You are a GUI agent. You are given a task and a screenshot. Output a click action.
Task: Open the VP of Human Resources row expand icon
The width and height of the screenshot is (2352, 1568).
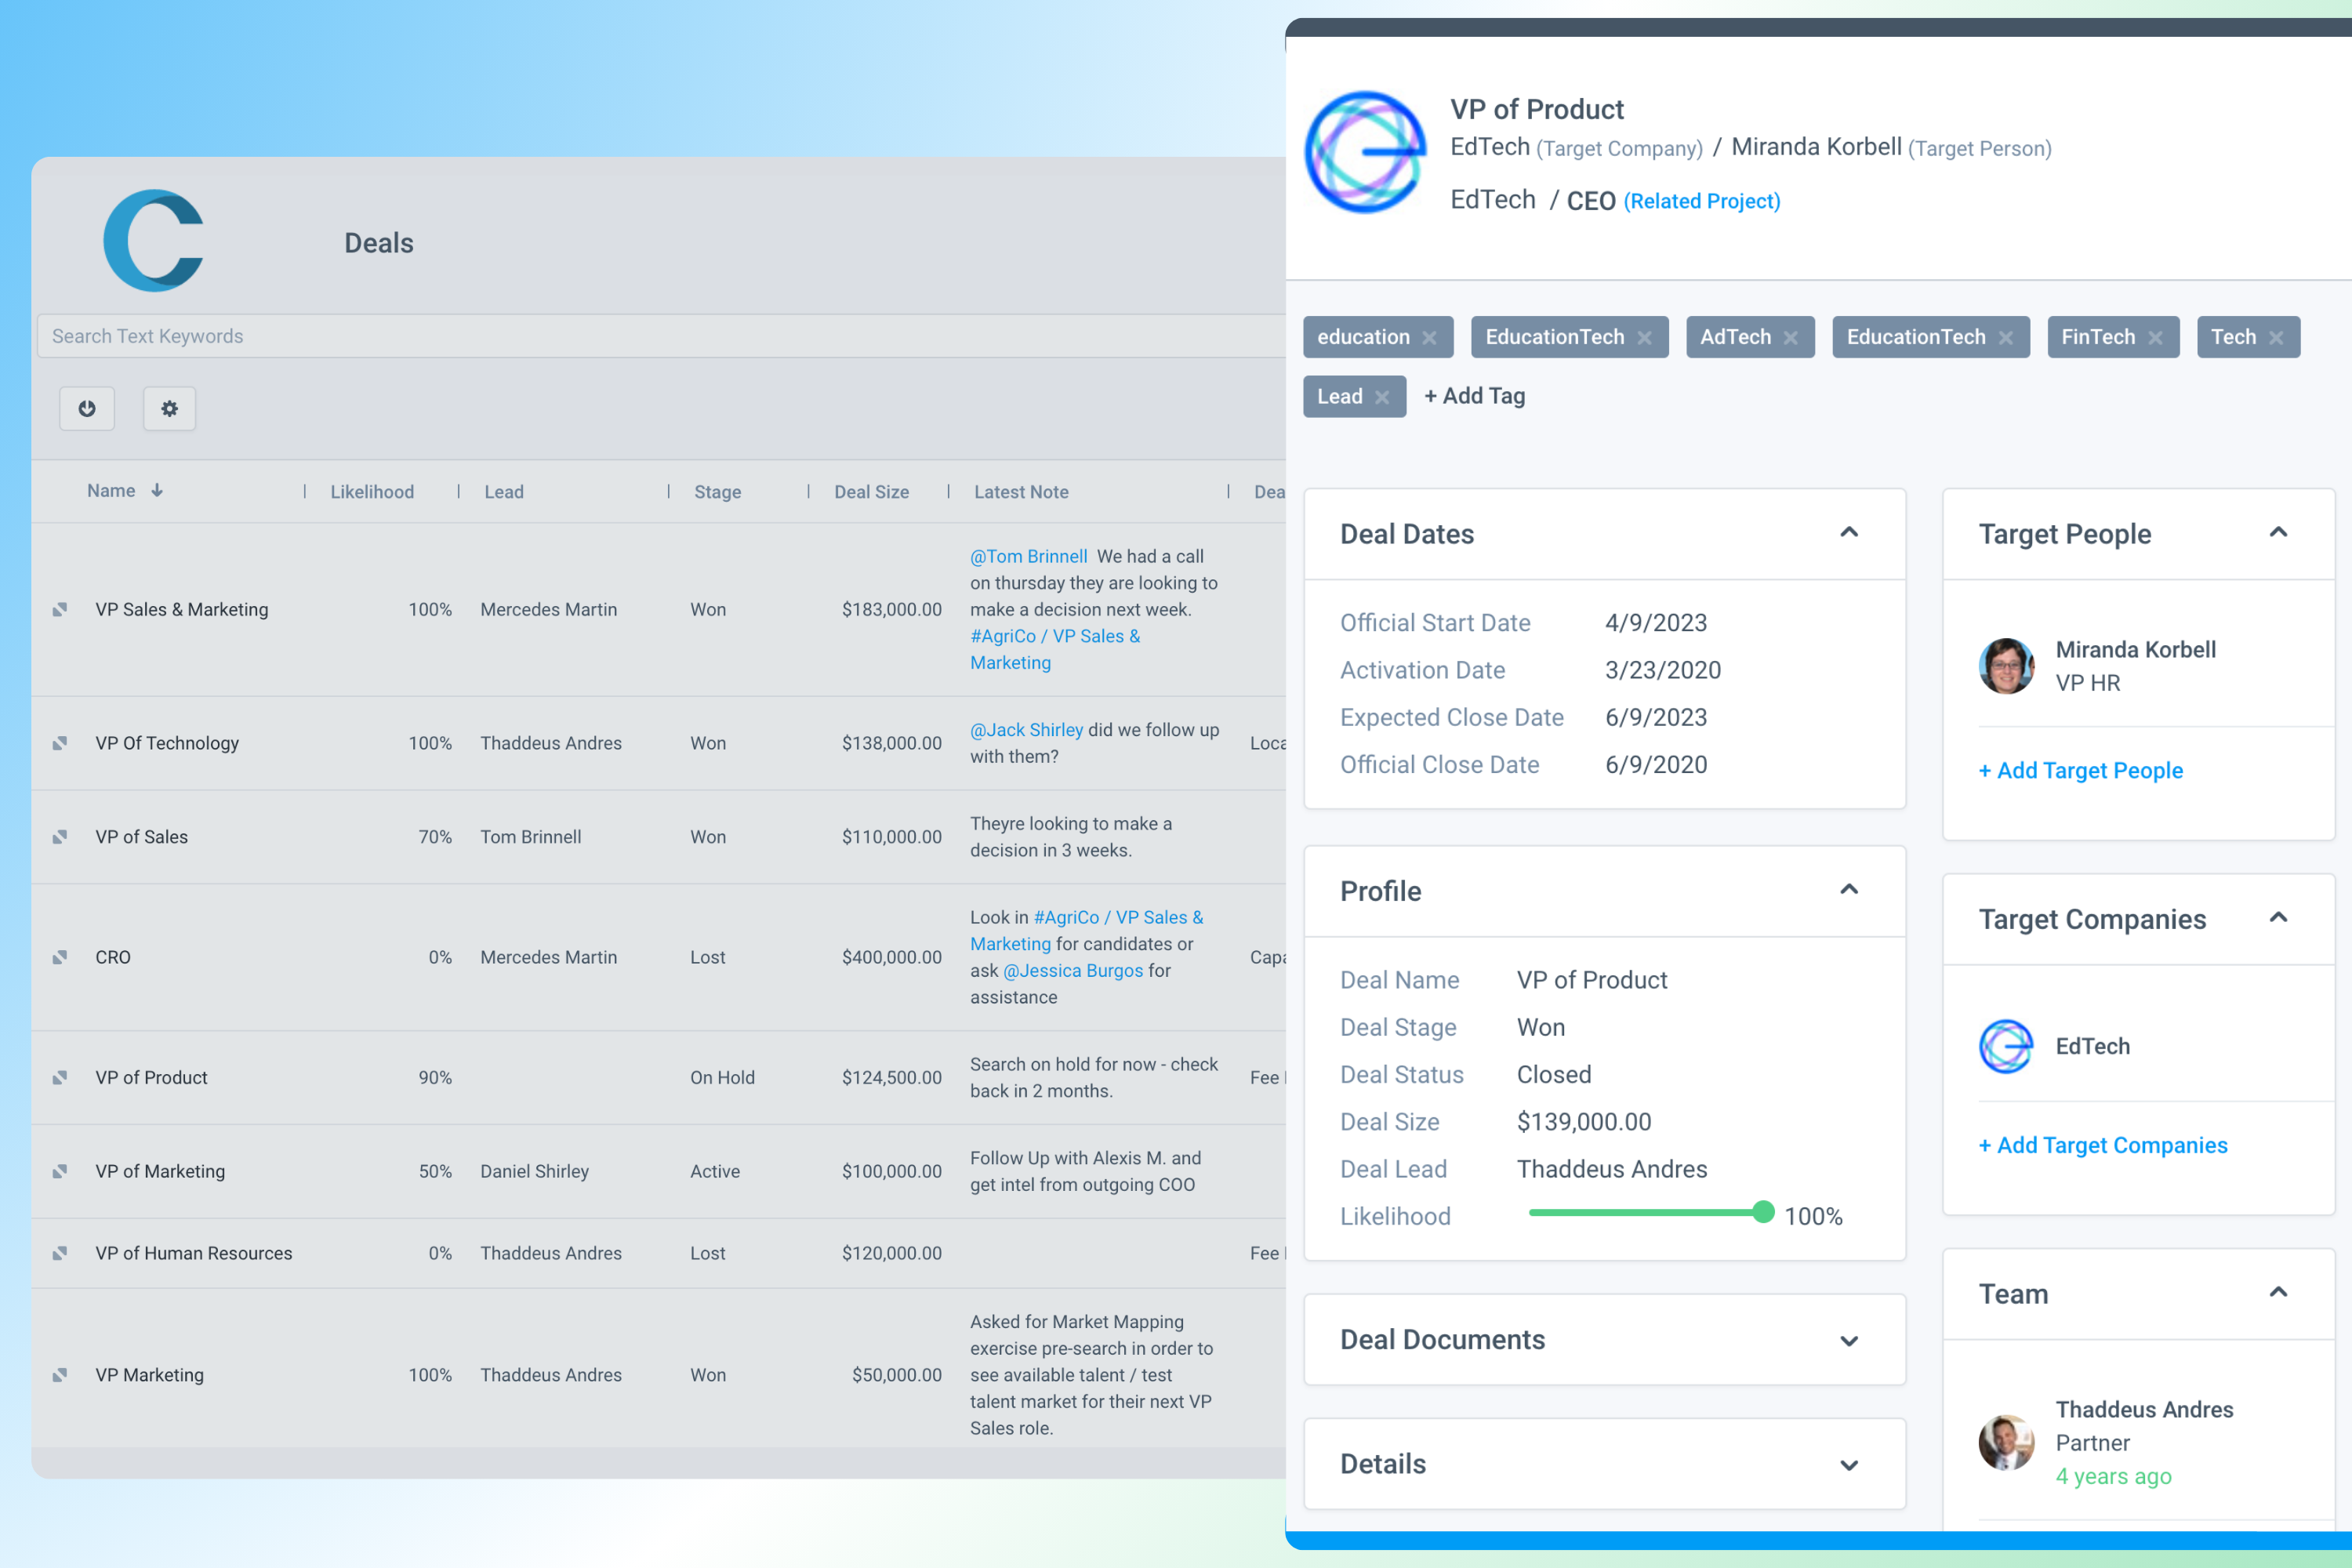point(60,1253)
